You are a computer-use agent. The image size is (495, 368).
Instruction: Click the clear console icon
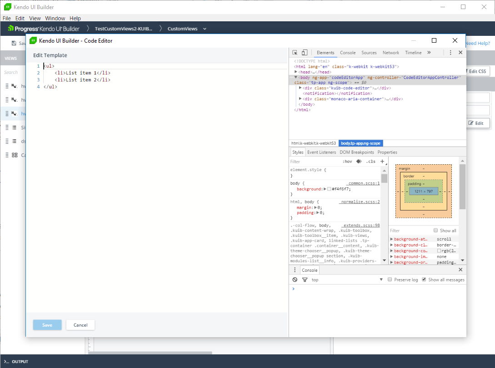pos(295,280)
